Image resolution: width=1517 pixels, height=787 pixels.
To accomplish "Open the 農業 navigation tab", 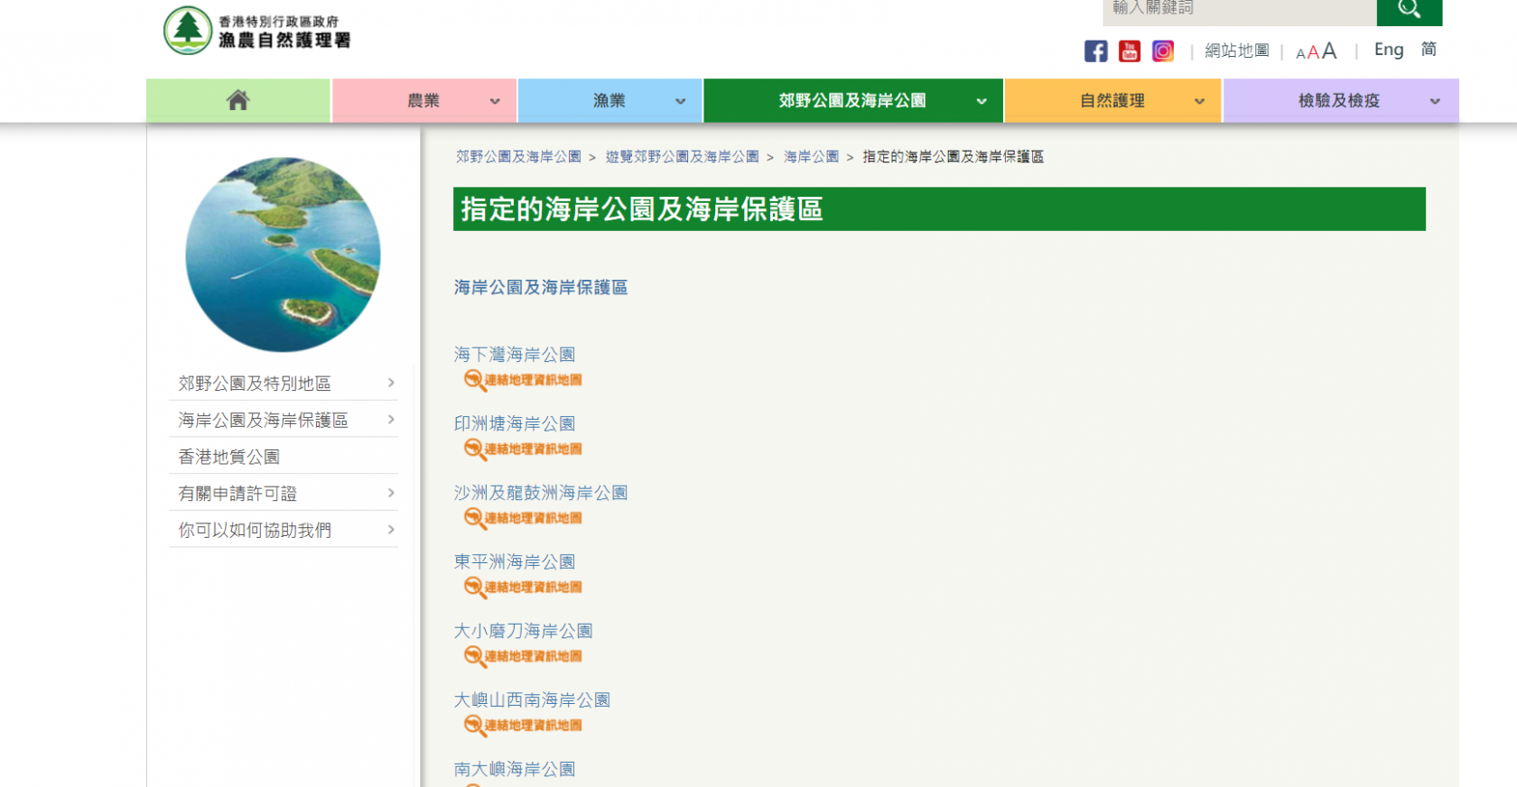I will pyautogui.click(x=423, y=100).
